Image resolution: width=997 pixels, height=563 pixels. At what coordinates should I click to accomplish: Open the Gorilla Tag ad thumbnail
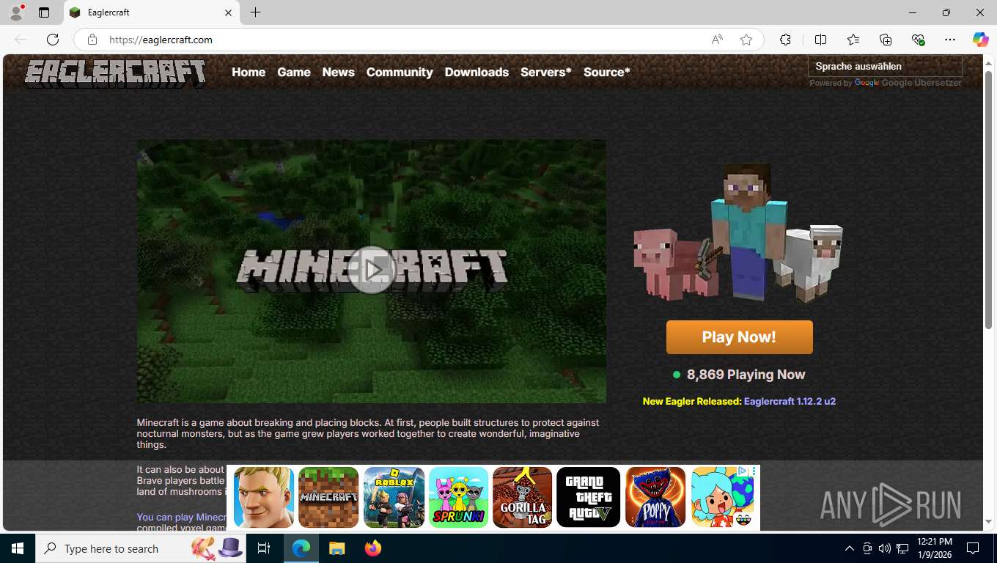click(x=523, y=497)
